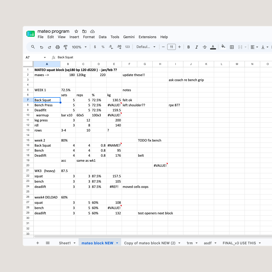Switch to the Sheet1 tab

[65, 243]
